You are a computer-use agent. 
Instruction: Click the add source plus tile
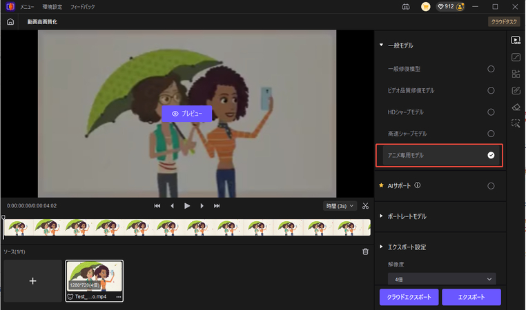point(32,280)
